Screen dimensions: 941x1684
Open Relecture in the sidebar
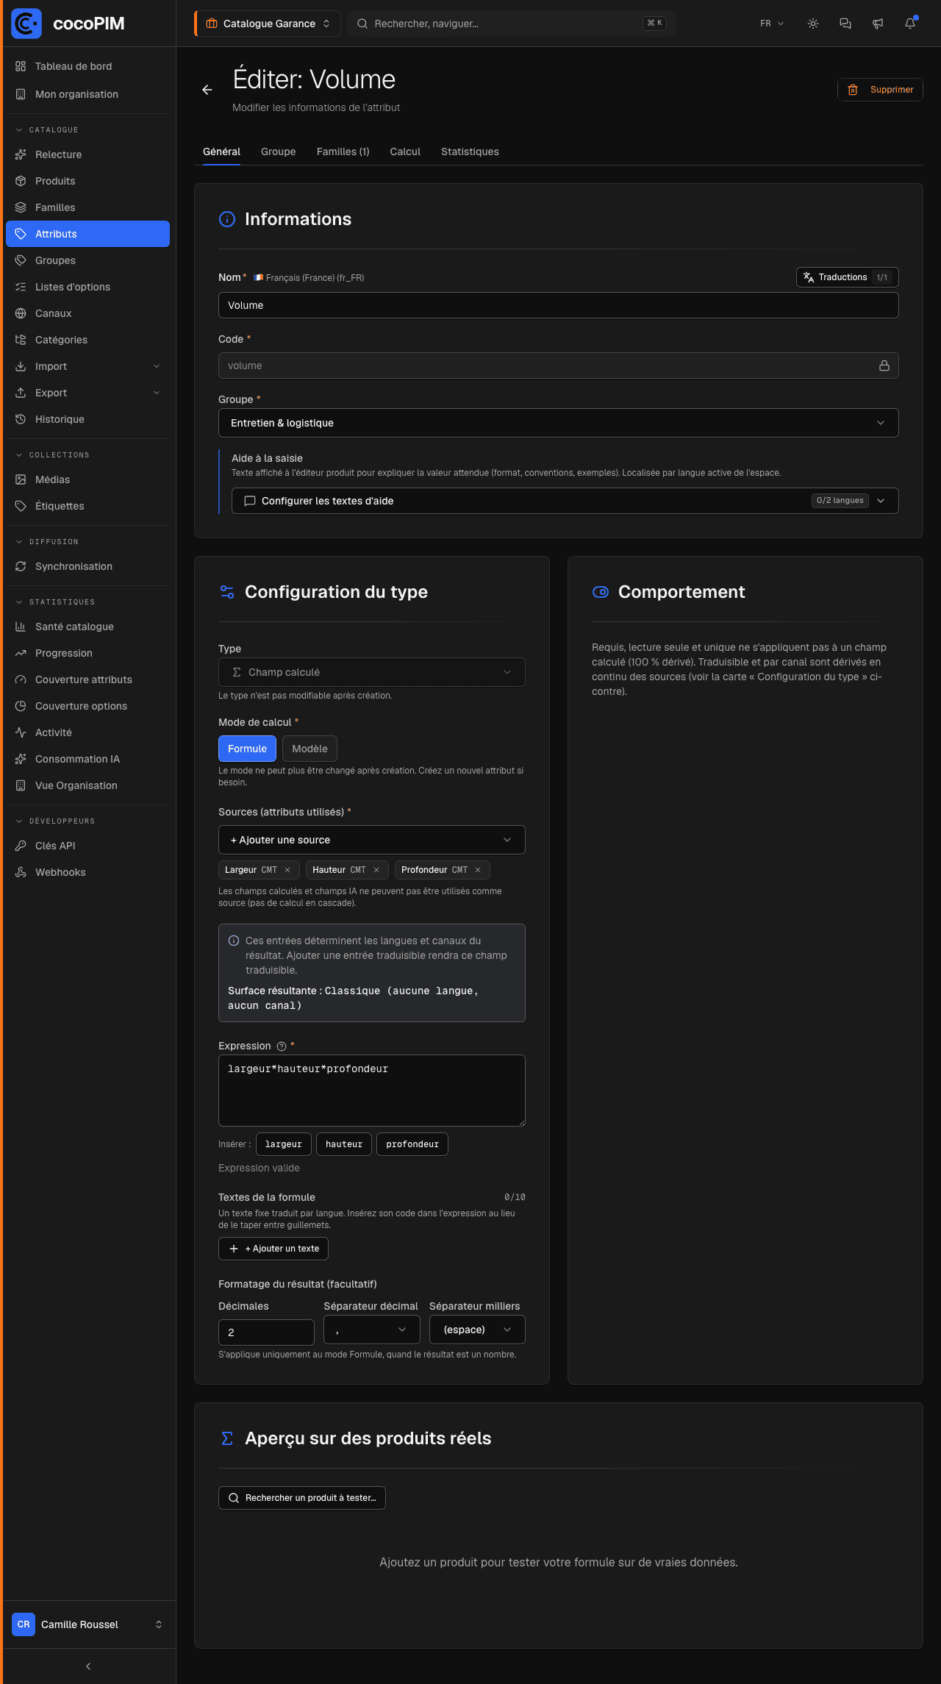click(x=87, y=154)
